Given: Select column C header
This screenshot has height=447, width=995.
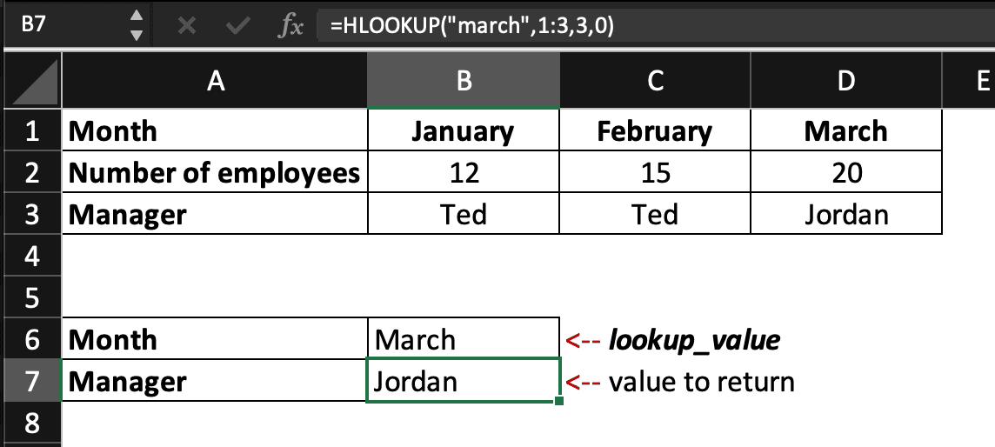Looking at the screenshot, I should pyautogui.click(x=656, y=82).
